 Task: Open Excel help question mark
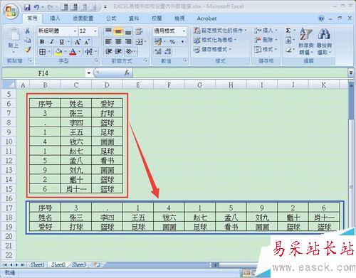[x=321, y=18]
